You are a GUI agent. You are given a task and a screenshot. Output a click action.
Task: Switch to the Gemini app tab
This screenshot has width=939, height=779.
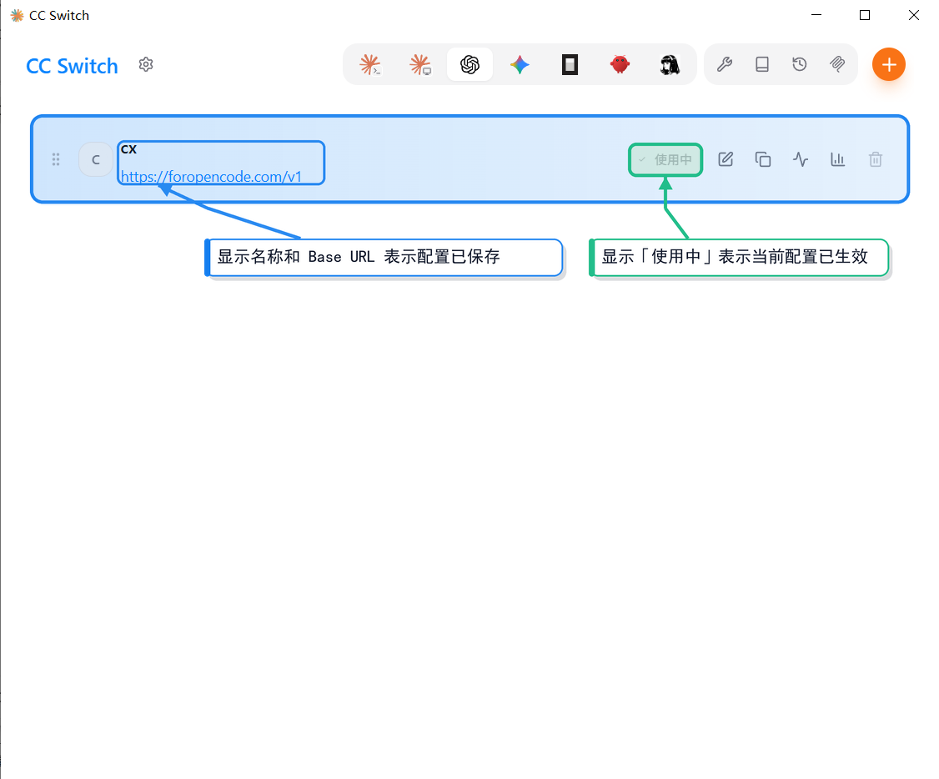tap(520, 64)
